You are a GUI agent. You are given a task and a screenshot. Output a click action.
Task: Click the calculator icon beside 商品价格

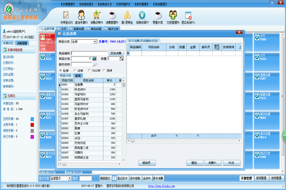coord(94,58)
